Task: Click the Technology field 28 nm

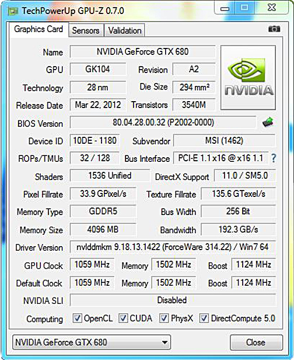Action: pyautogui.click(x=98, y=87)
